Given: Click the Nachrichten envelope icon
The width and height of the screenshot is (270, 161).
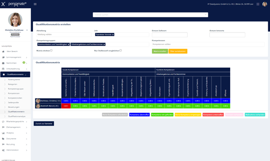Looking at the screenshot, I should point(3,63).
